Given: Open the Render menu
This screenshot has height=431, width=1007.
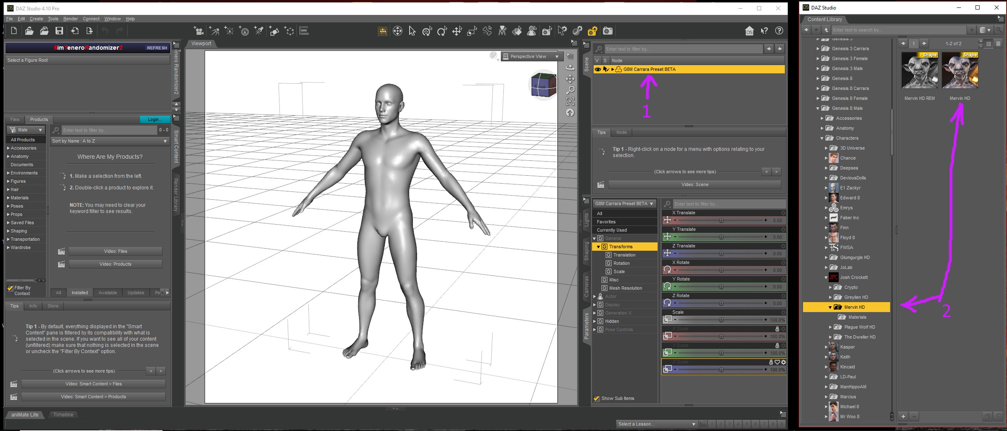Looking at the screenshot, I should pyautogui.click(x=70, y=19).
